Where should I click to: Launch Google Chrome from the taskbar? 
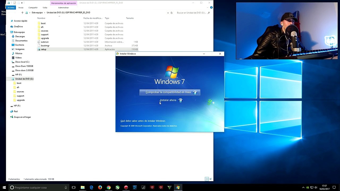[109, 187]
